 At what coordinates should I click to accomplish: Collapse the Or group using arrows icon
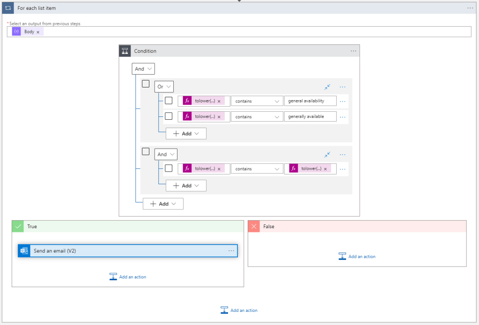coord(327,87)
